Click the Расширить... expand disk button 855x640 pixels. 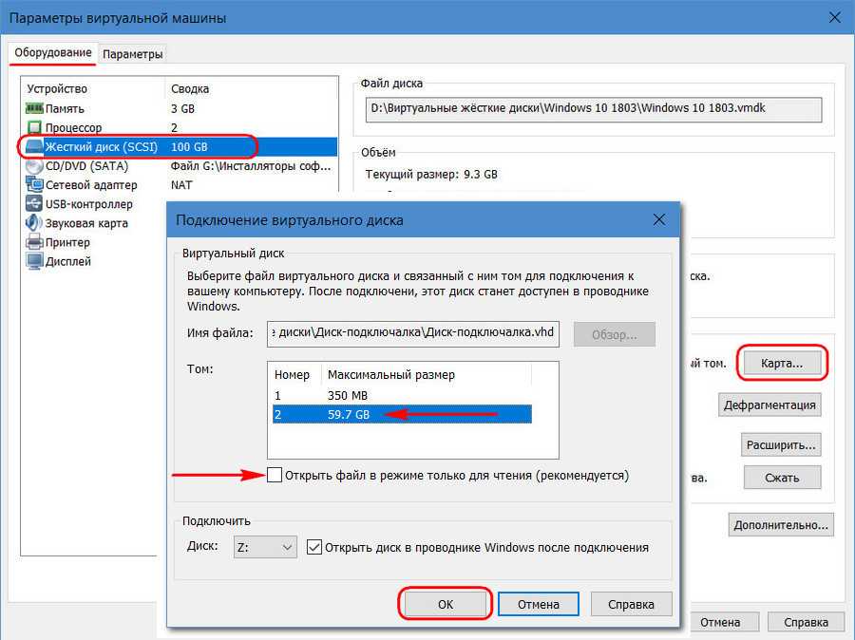(x=781, y=444)
